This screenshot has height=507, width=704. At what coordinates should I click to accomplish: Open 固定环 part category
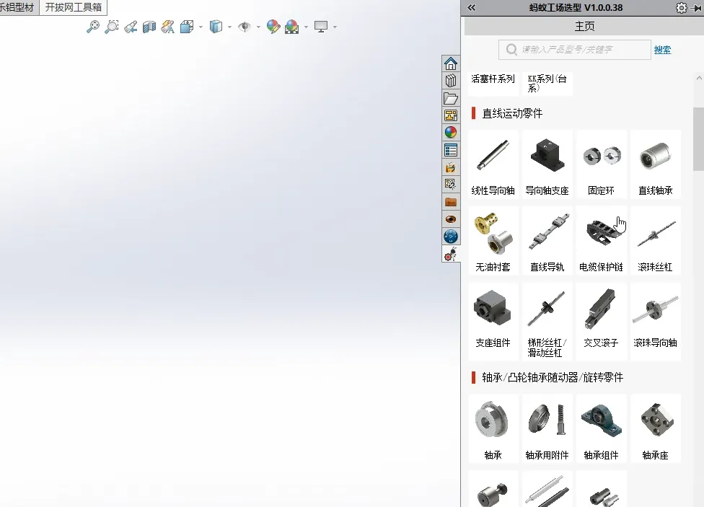click(602, 164)
